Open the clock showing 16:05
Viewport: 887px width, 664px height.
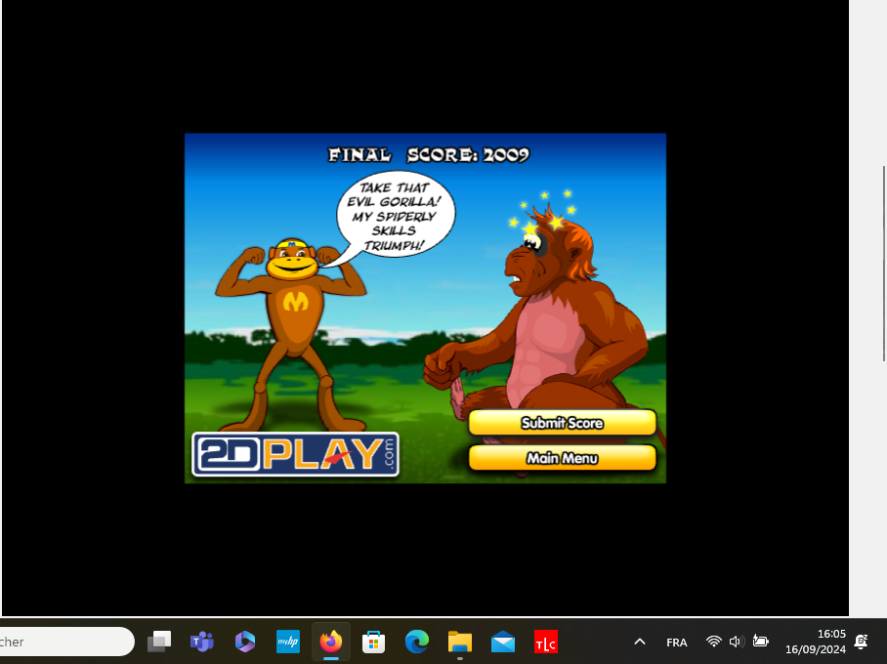(x=817, y=642)
